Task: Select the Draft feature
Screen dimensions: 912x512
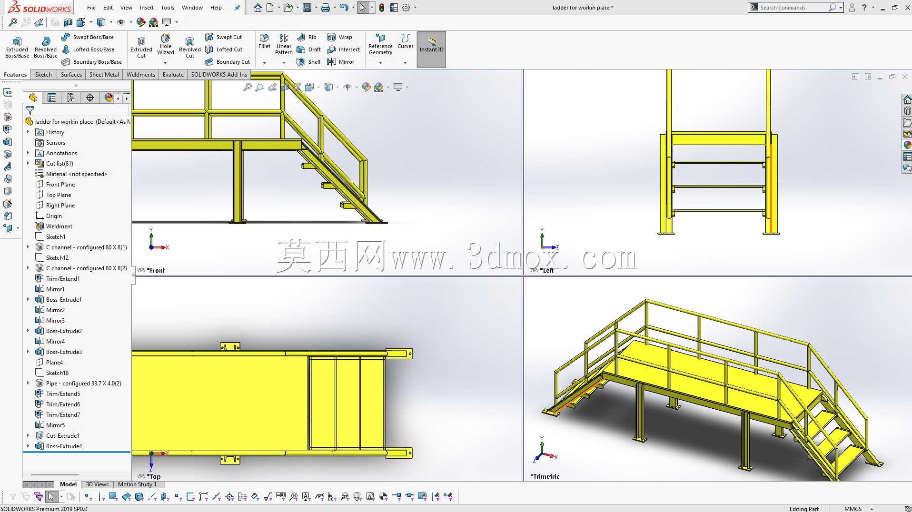Action: 308,49
